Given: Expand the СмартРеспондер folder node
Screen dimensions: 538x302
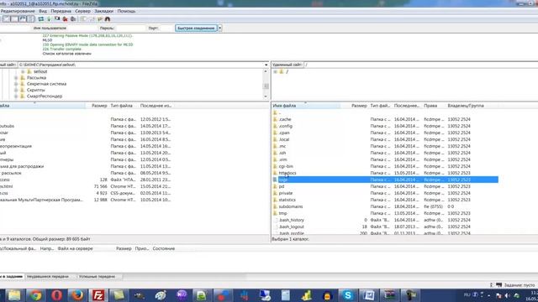Looking at the screenshot, I should click(x=16, y=96).
